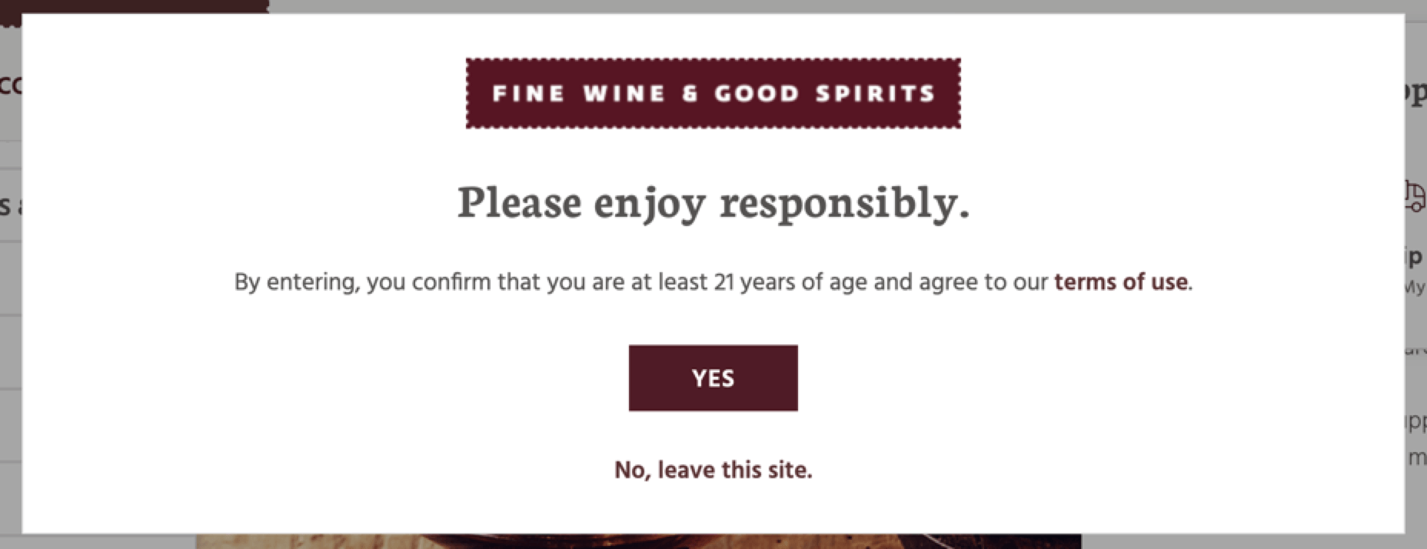Click the partial "s a" sidebar text on left
This screenshot has width=1427, height=549.
[9, 202]
